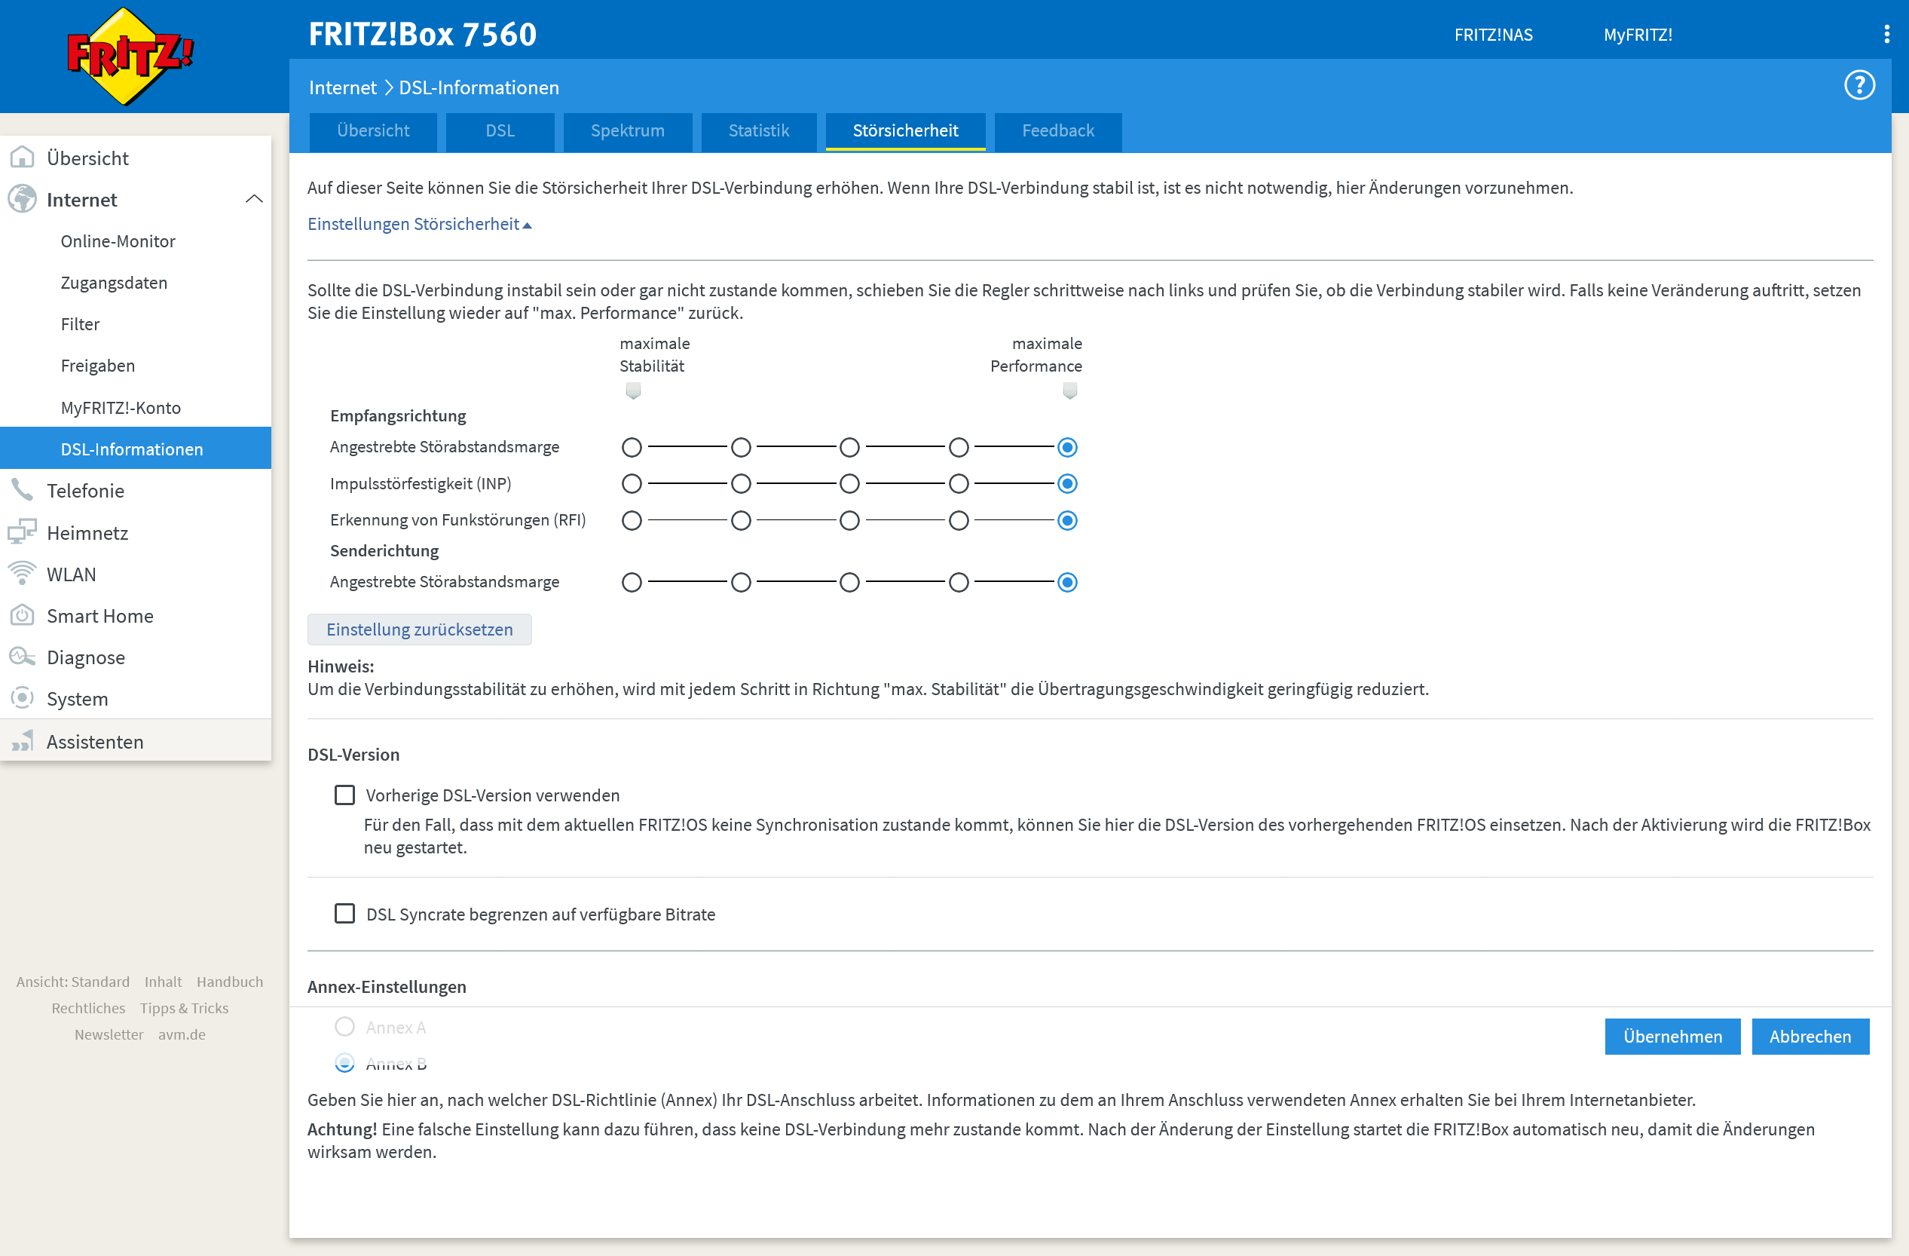Switch to the Spektrum tab
This screenshot has width=1909, height=1256.
(x=627, y=130)
